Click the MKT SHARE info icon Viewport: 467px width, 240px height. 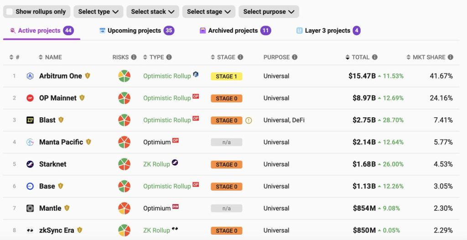click(x=450, y=57)
